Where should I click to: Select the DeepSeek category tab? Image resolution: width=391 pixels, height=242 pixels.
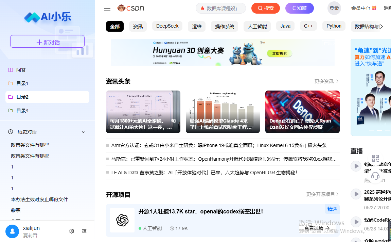pos(167,26)
